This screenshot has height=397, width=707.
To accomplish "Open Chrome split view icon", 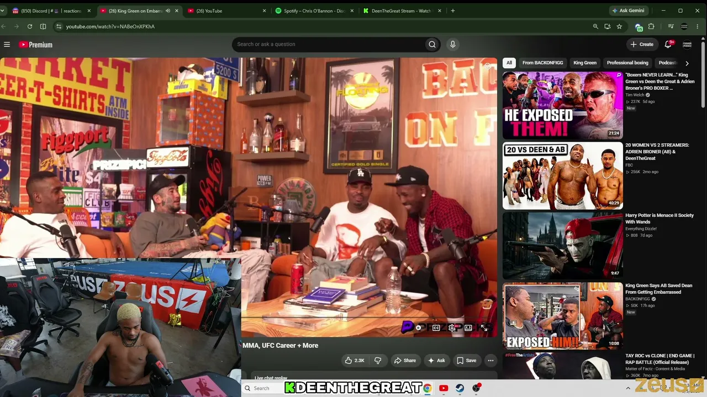I will pyautogui.click(x=43, y=26).
